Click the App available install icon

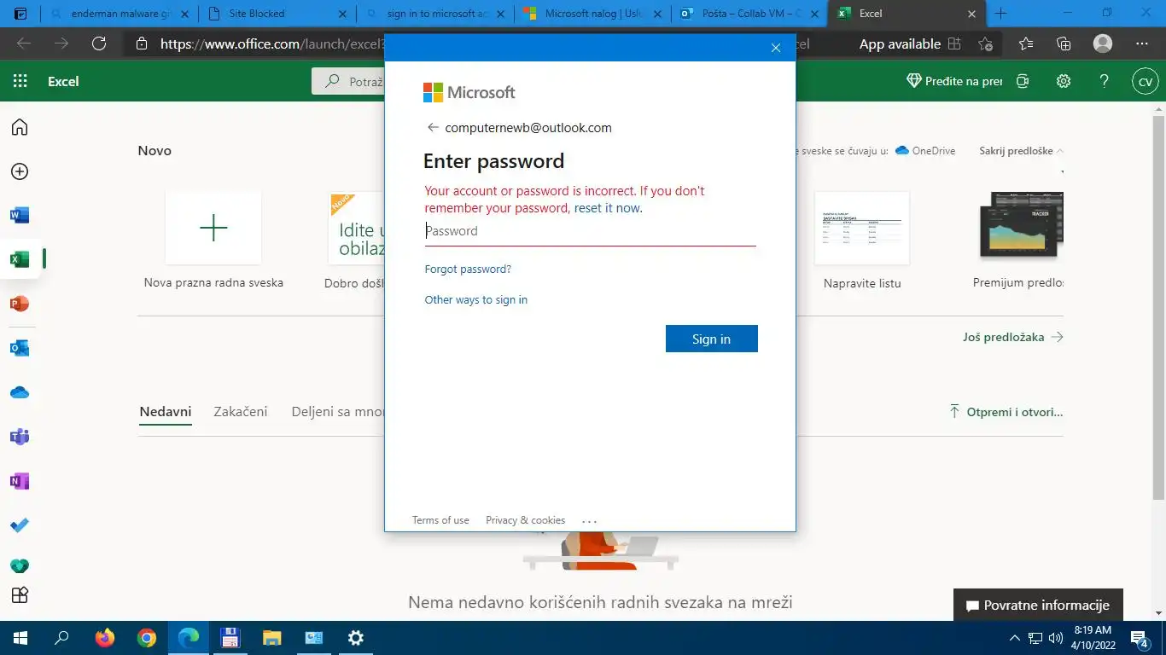pyautogui.click(x=954, y=43)
